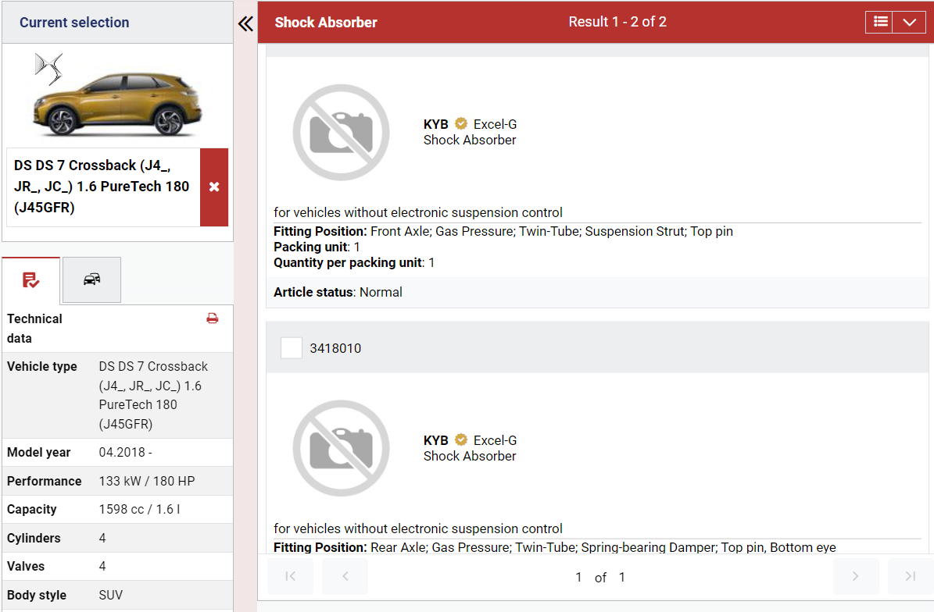Click the Shock Absorber results title

coord(326,23)
